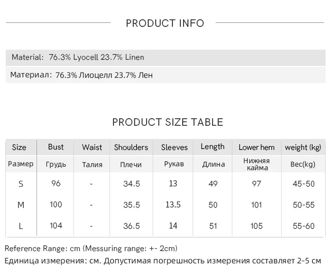Click the weight range 45-50
The height and width of the screenshot is (277, 330).
304,183
